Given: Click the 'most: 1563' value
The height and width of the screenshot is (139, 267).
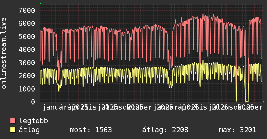Looking at the screenshot, I should point(91,130).
